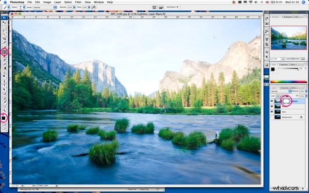
Task: Select the Eraser tool
Action: [4, 64]
